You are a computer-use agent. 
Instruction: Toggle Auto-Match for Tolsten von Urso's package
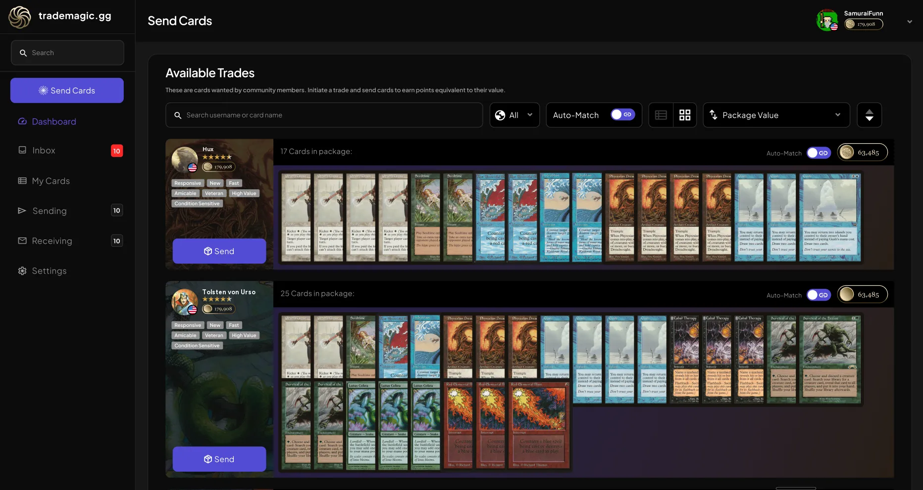[819, 295]
